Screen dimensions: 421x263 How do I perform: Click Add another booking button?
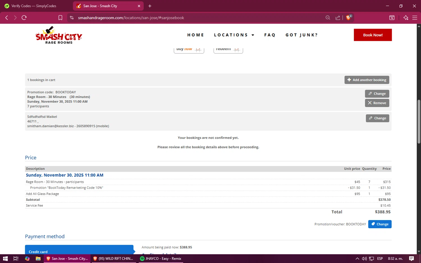click(367, 80)
